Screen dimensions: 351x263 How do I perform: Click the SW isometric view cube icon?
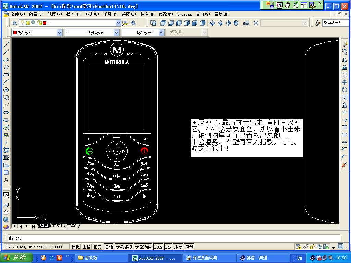tap(212, 23)
